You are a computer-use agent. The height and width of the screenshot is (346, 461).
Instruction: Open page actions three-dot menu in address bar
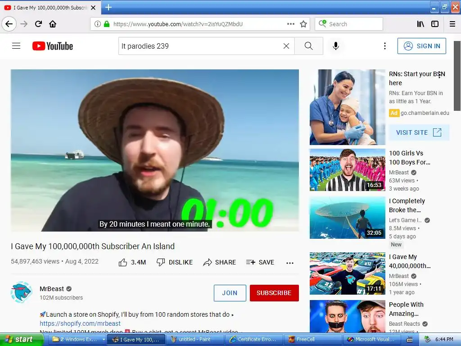(x=291, y=24)
